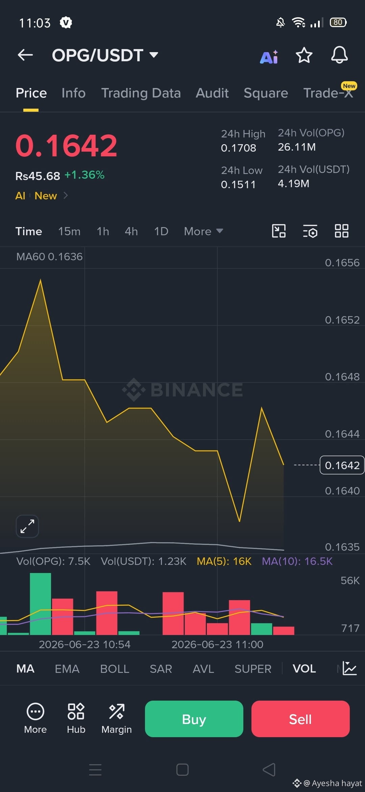The image size is (365, 792).
Task: Select the Time chart interval
Action: 29,232
